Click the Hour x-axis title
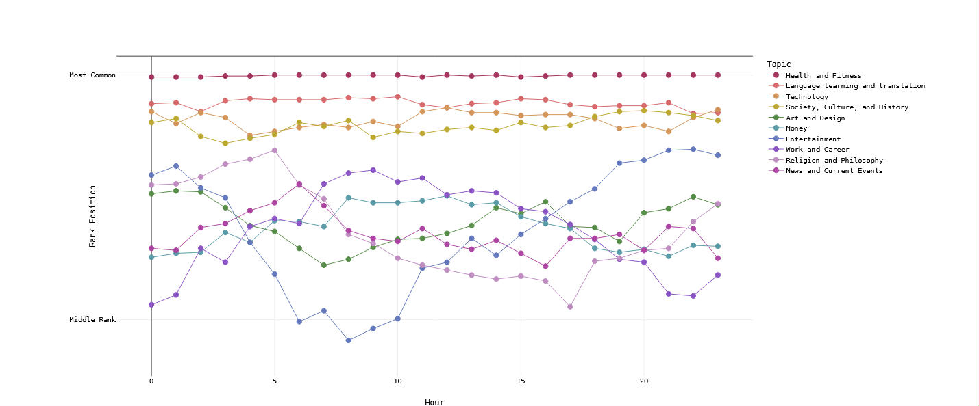Viewport: 979px width, 406px height. [434, 403]
